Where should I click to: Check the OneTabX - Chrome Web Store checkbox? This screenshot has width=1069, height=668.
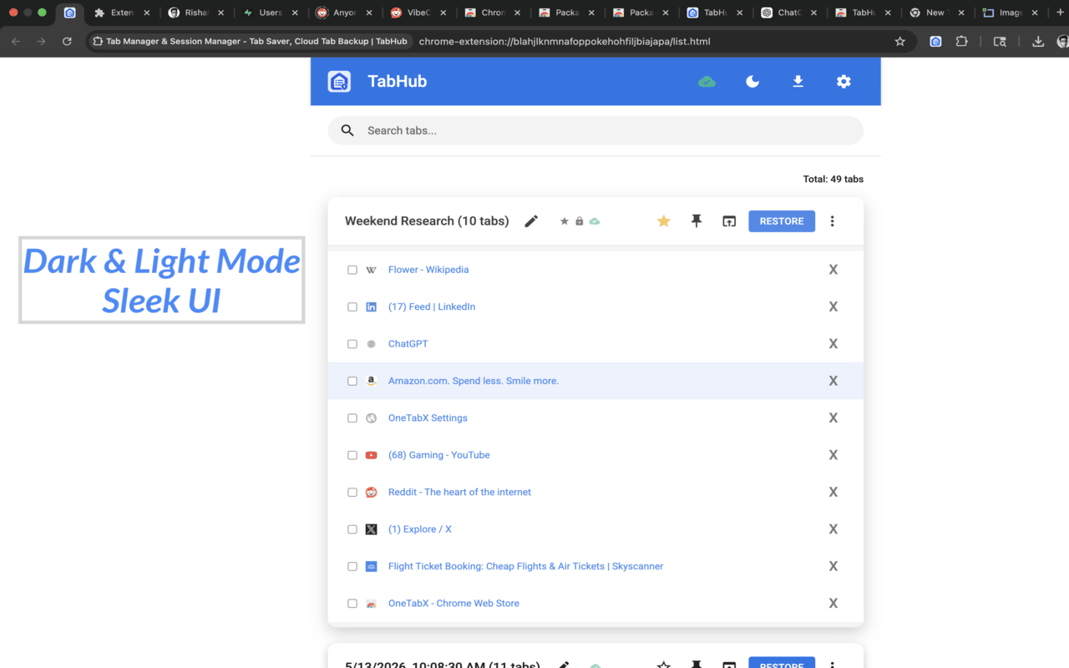point(352,604)
